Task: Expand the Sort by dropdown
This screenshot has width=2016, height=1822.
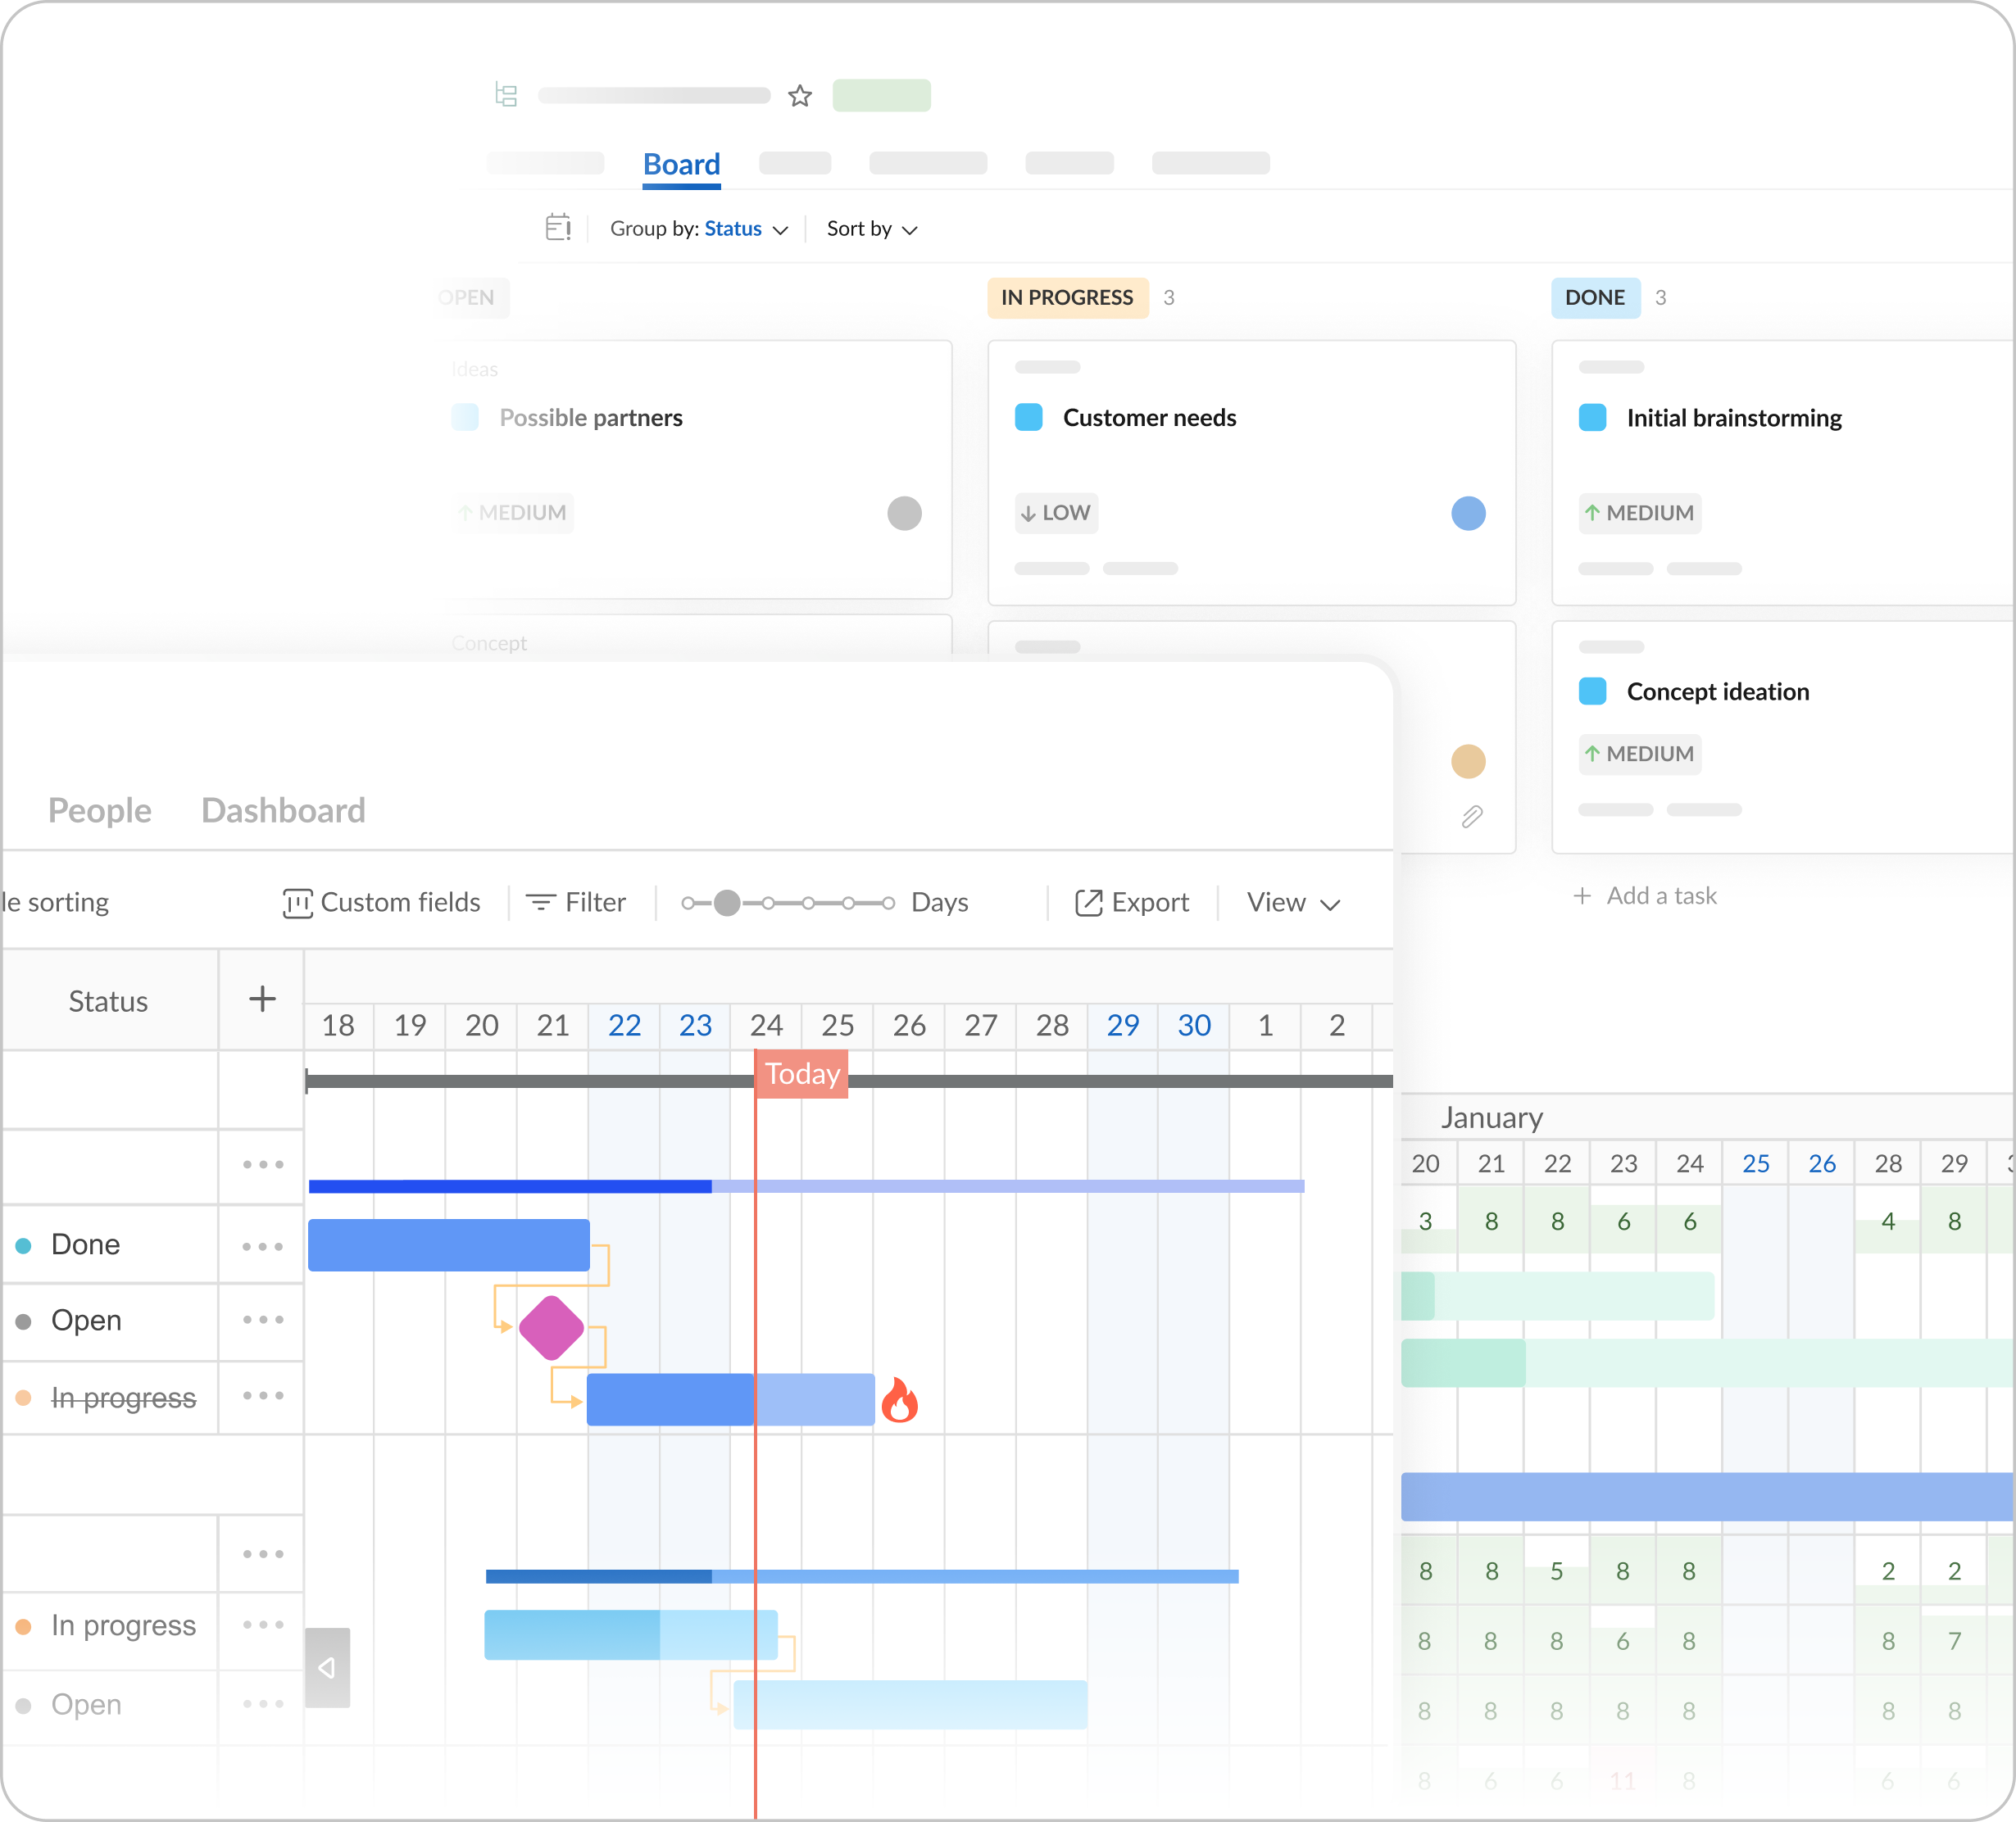Action: (871, 229)
